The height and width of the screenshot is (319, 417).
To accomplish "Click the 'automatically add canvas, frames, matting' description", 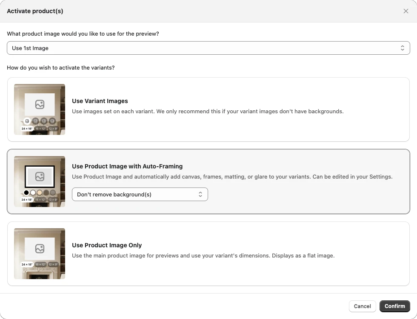I will 232,176.
